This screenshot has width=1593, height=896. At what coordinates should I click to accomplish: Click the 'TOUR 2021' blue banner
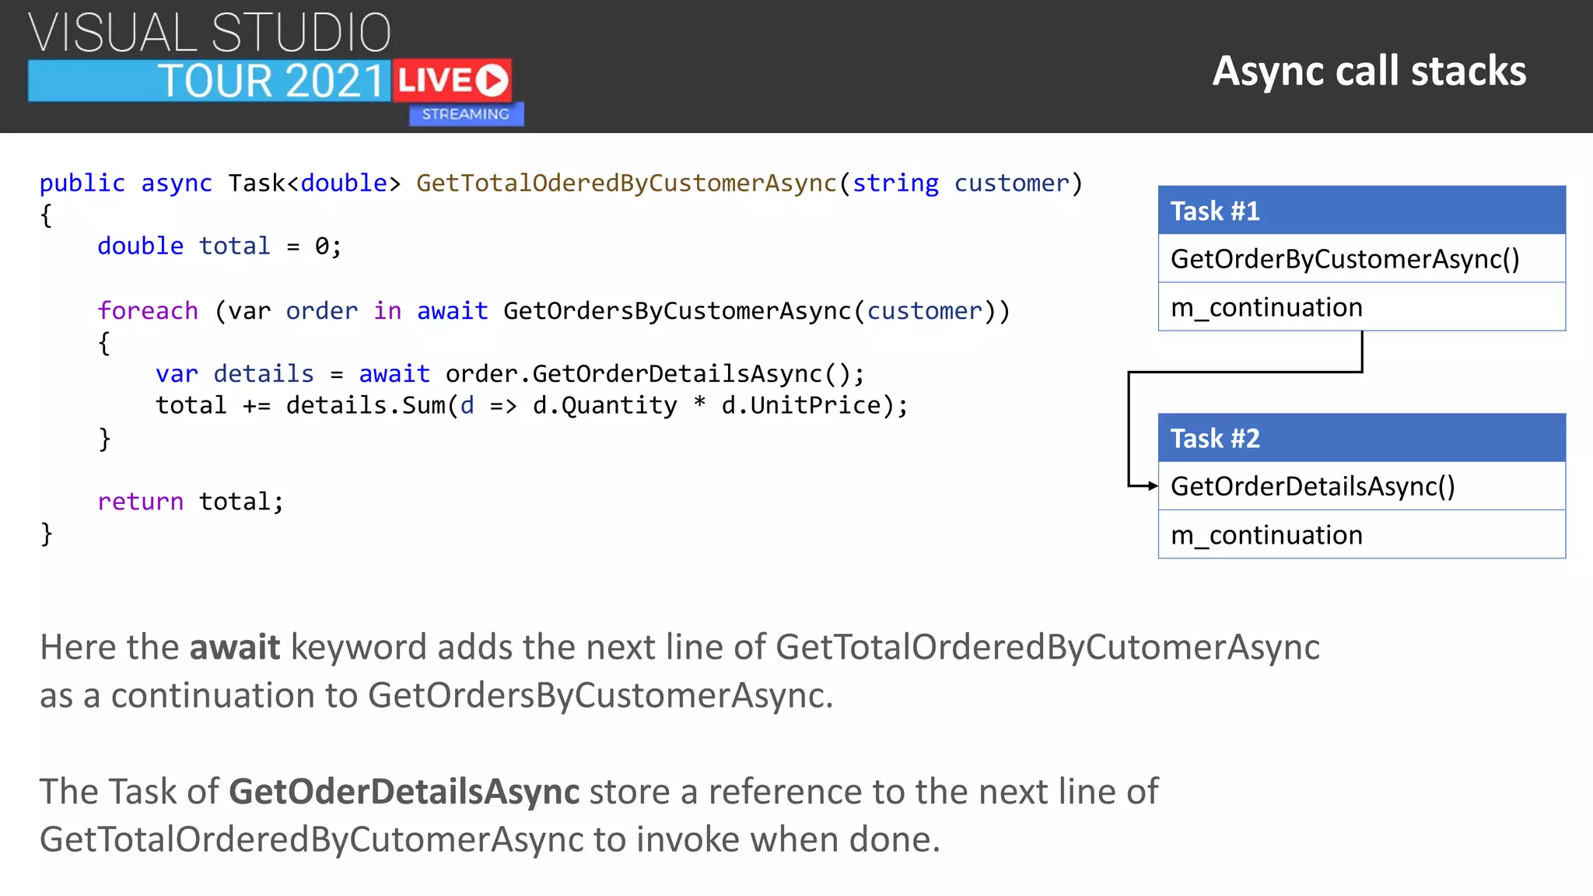tap(209, 81)
